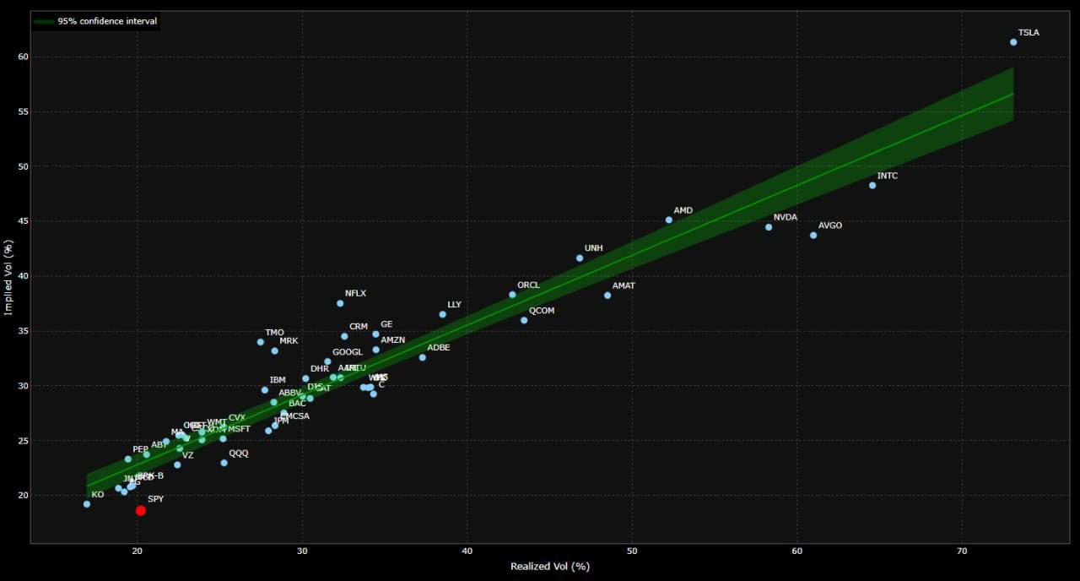Select the LLY data point
Screen dimensions: 1080x581
coord(443,314)
